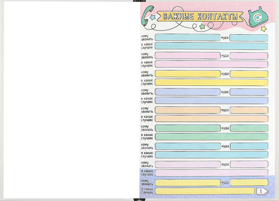This screenshot has width=279, height=201.
Task: Select the bottom yellow "куда" field
Action: [x=249, y=182]
